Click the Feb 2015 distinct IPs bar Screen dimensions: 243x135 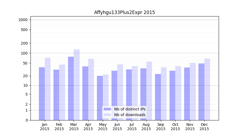(x=56, y=95)
